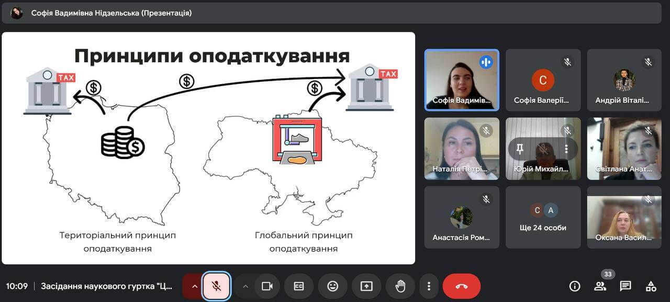Image resolution: width=670 pixels, height=302 pixels.
Task: Turn on closed captions
Action: point(298,286)
